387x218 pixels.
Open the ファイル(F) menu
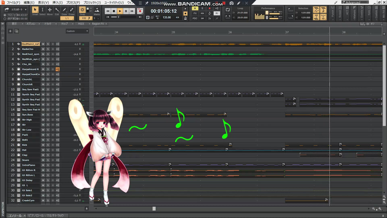[x=13, y=2]
